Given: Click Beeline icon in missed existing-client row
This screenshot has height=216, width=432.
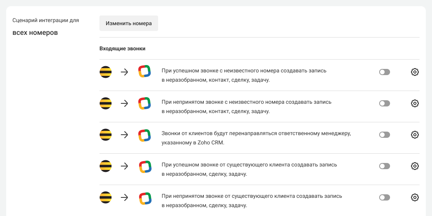Looking at the screenshot, I should pyautogui.click(x=106, y=197).
